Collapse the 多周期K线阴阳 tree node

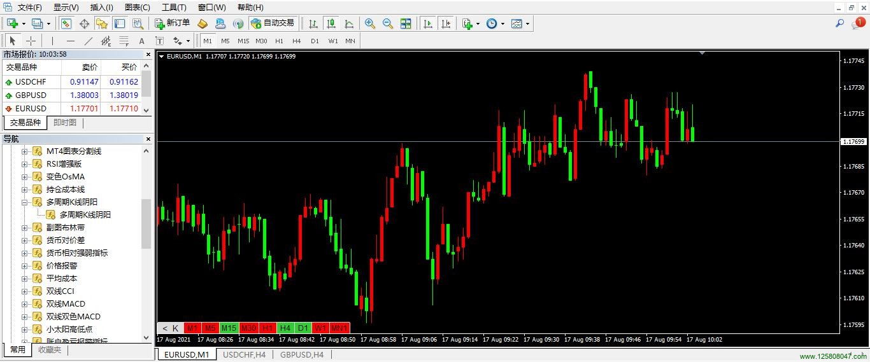25,202
